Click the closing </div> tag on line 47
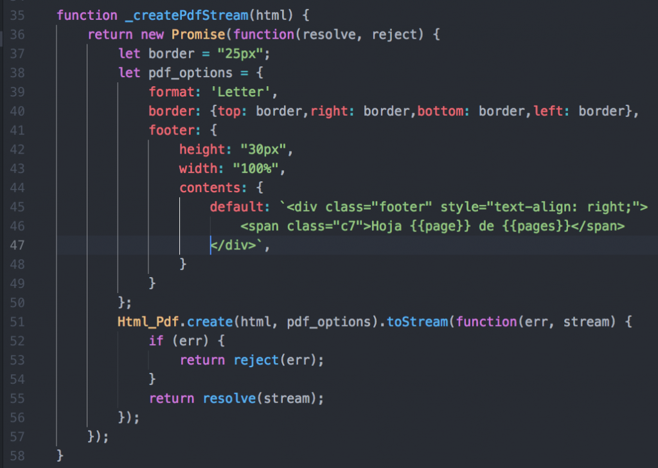658x468 pixels. pos(233,246)
